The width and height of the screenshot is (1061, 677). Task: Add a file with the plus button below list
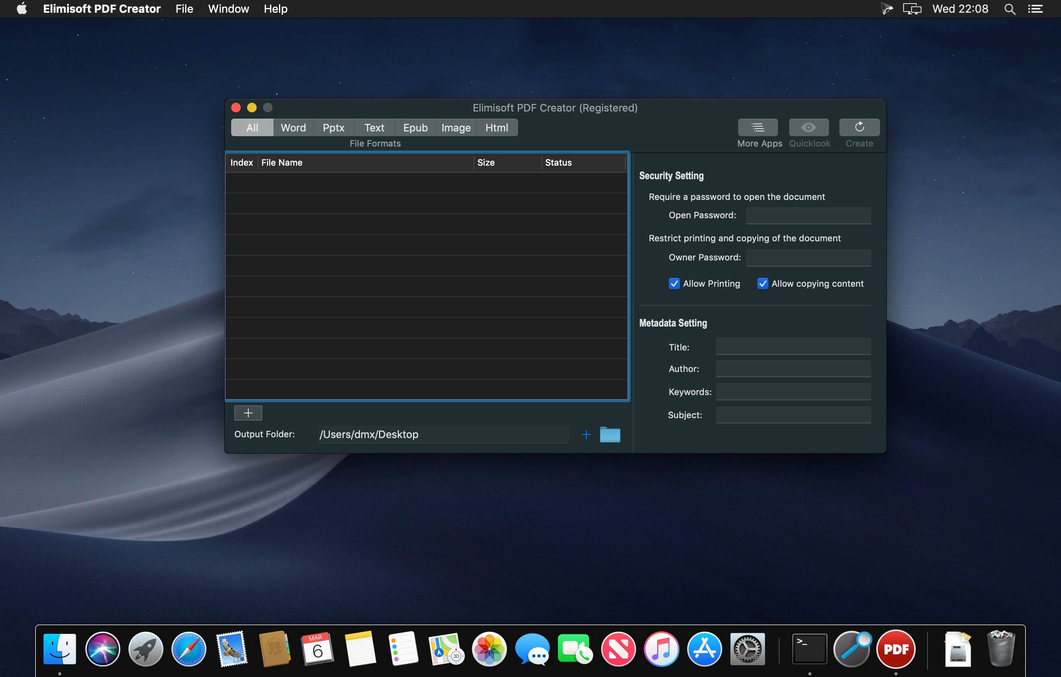248,413
